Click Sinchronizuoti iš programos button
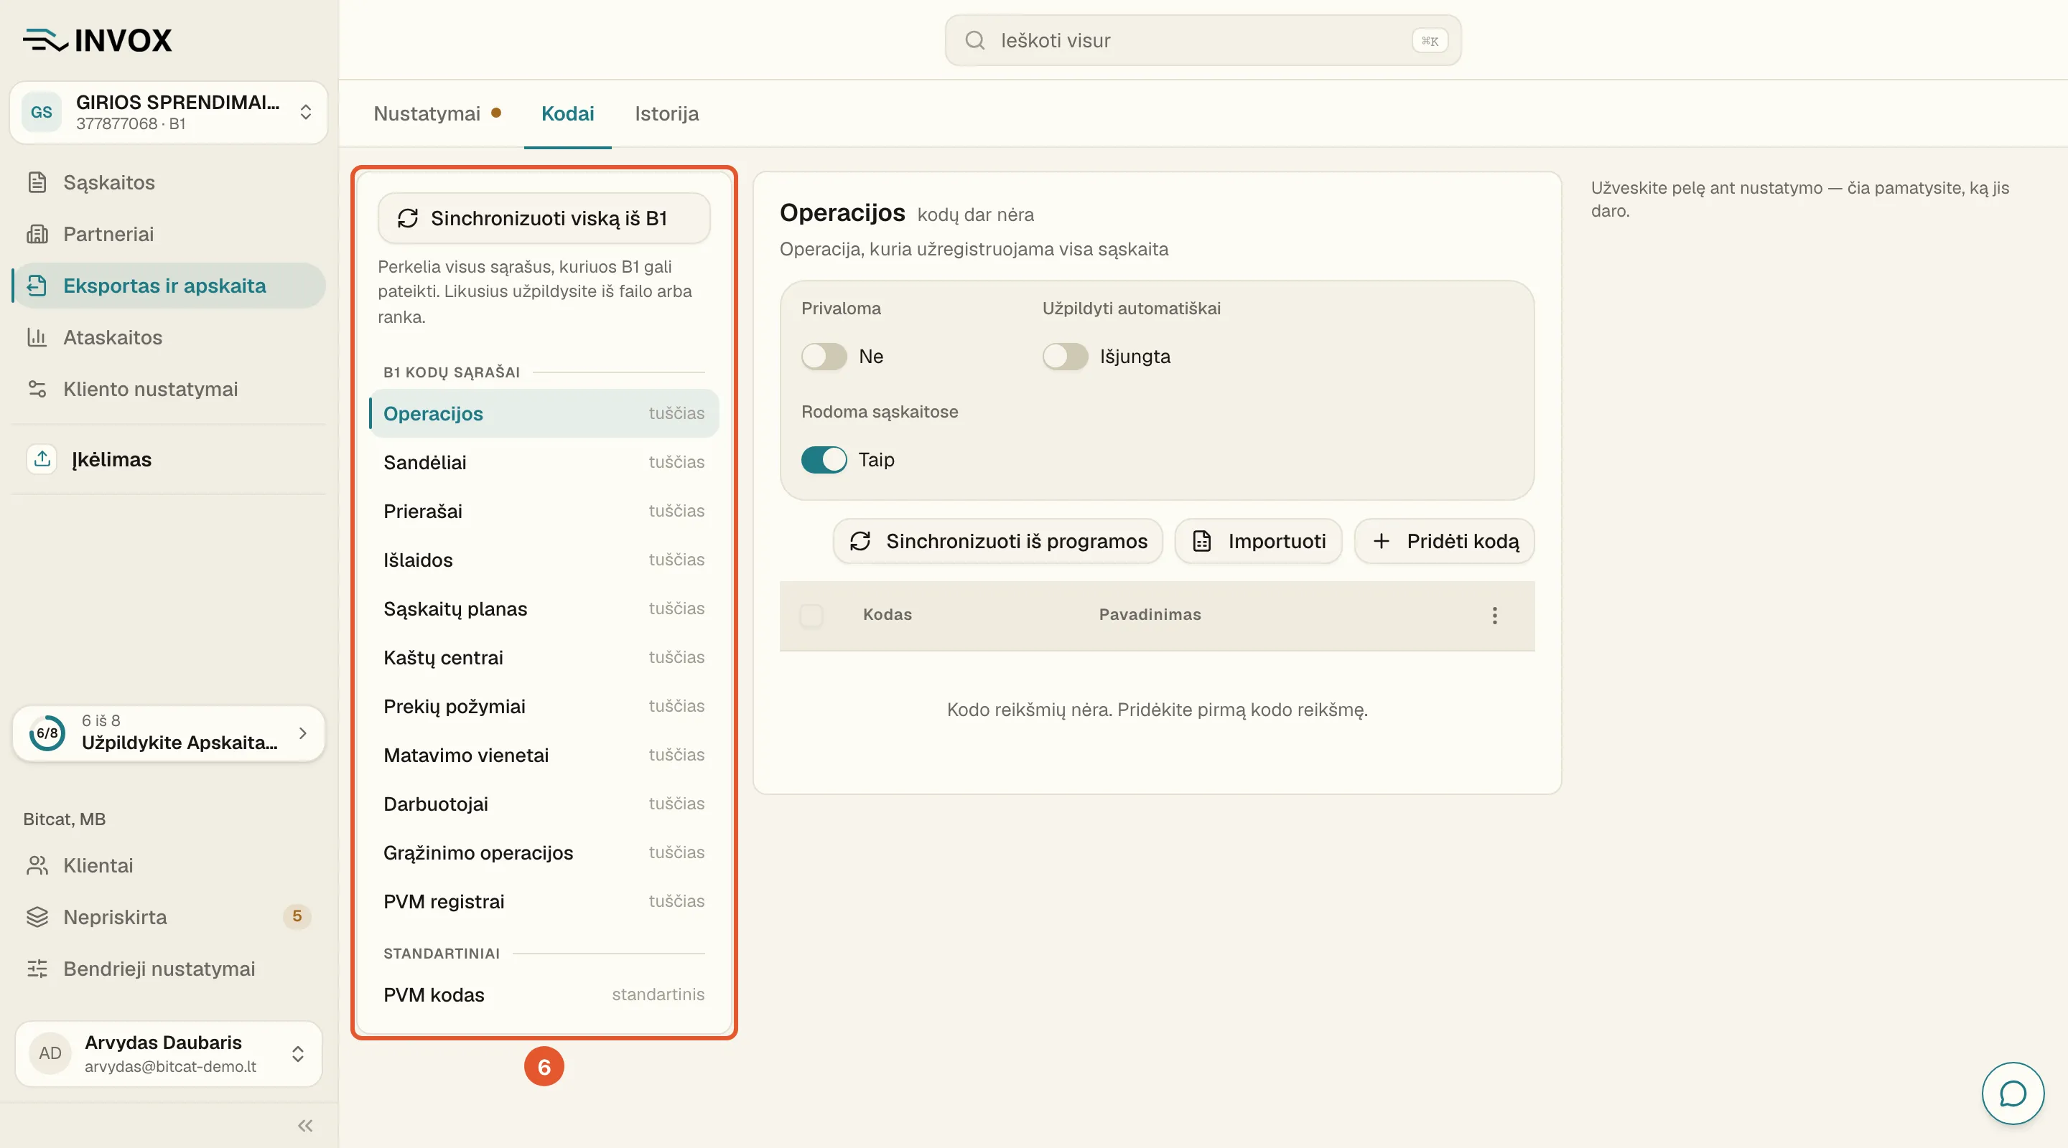2068x1148 pixels. click(998, 541)
